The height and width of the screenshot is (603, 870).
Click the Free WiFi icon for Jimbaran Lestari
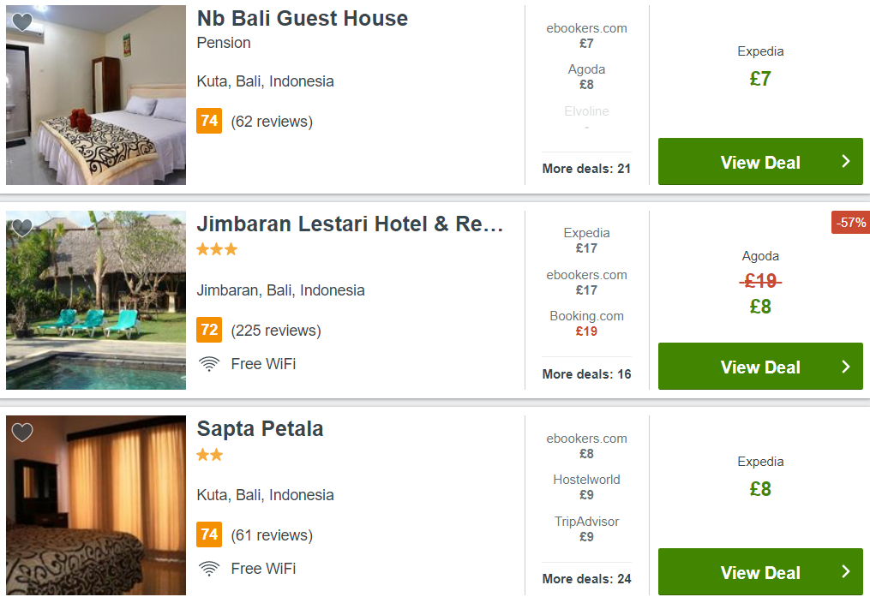[x=209, y=364]
